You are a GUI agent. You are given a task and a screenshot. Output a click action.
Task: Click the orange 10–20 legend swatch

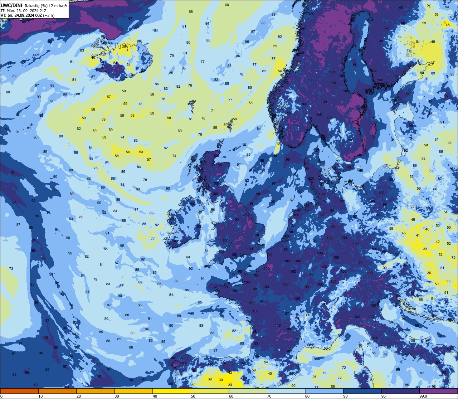(57, 391)
